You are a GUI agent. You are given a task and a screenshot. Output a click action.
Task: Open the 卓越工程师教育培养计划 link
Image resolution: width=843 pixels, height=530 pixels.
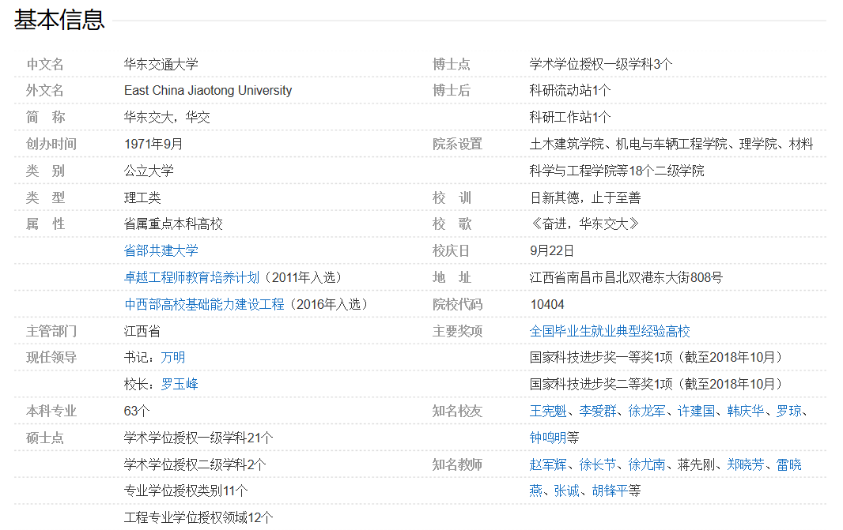tap(191, 277)
